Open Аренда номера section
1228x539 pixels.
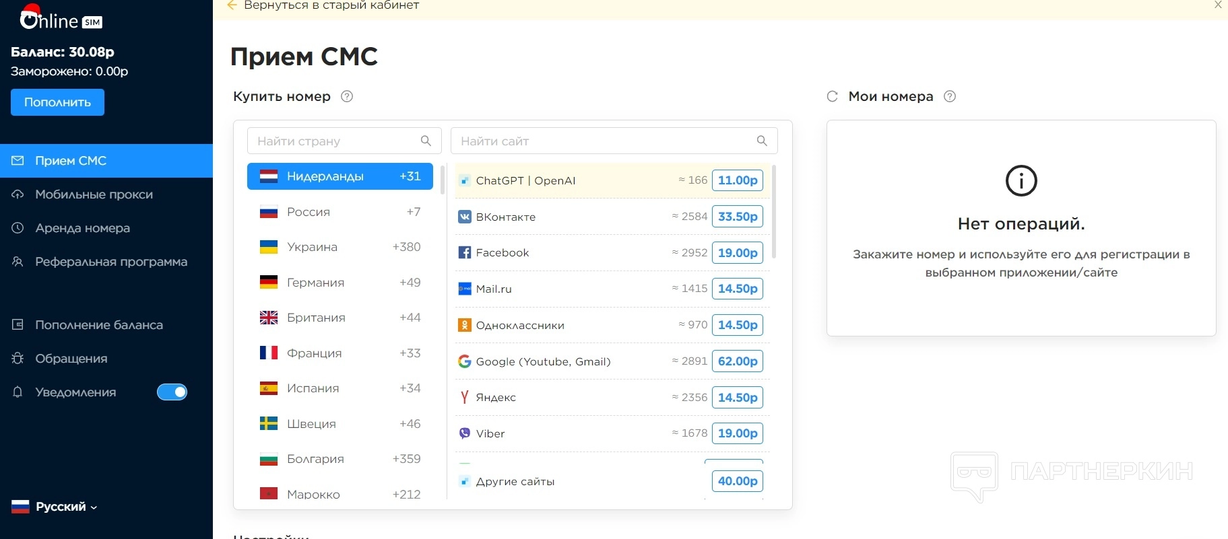(82, 228)
